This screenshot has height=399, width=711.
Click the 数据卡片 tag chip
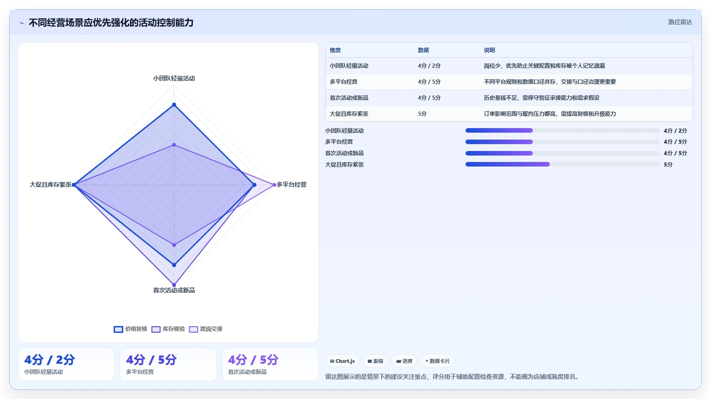(x=438, y=361)
